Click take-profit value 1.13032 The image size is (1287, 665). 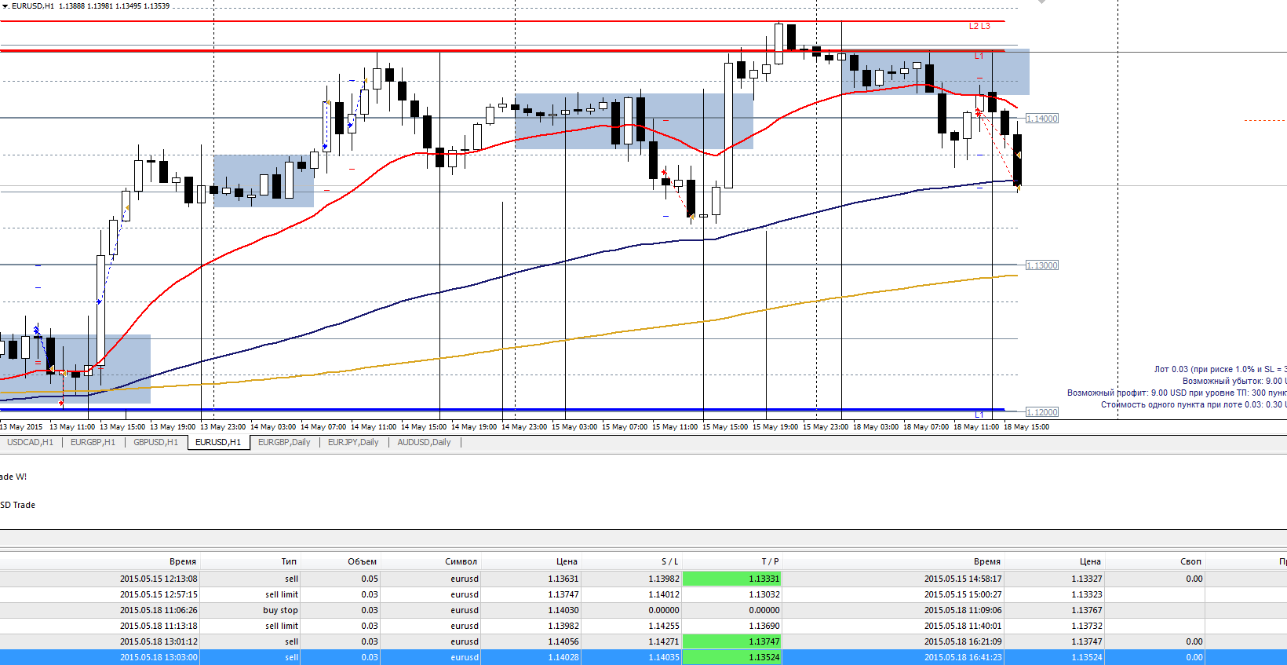pyautogui.click(x=764, y=594)
